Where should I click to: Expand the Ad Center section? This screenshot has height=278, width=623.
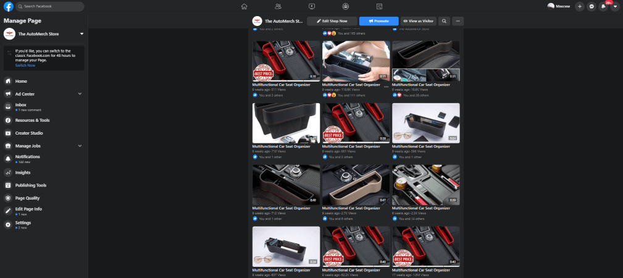tap(80, 94)
